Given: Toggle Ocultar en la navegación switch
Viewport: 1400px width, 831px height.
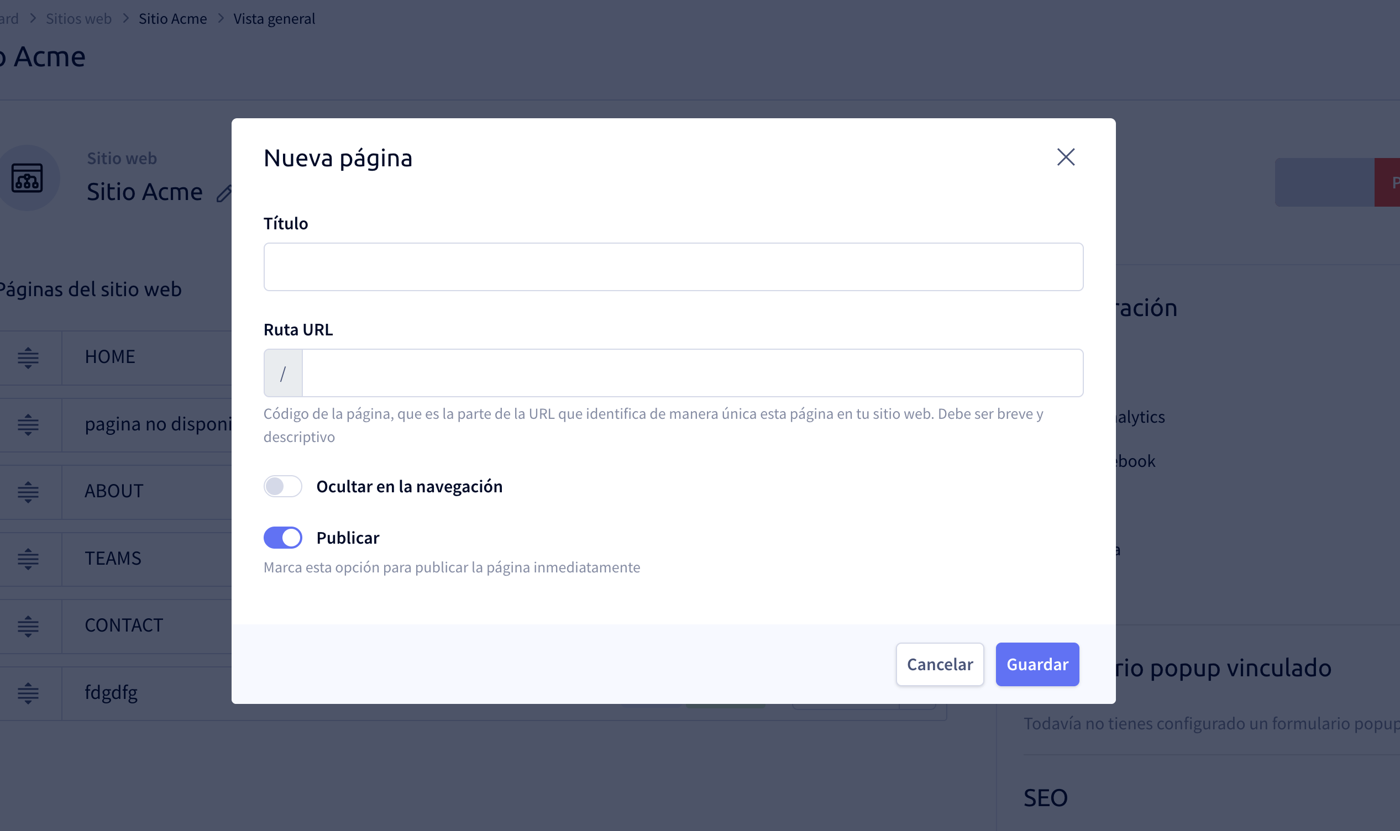Looking at the screenshot, I should click(x=283, y=486).
